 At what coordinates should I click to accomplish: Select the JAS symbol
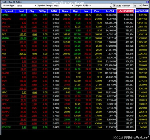click(x=4, y=23)
